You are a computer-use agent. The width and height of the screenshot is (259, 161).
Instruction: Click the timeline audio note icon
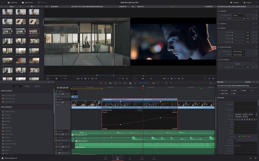coord(210,83)
